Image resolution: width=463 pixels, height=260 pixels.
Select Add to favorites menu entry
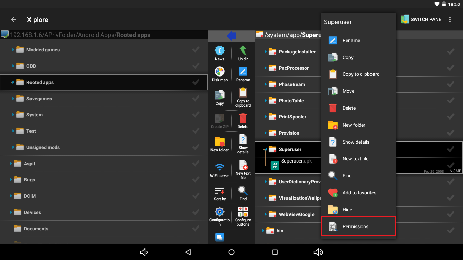pos(358,193)
